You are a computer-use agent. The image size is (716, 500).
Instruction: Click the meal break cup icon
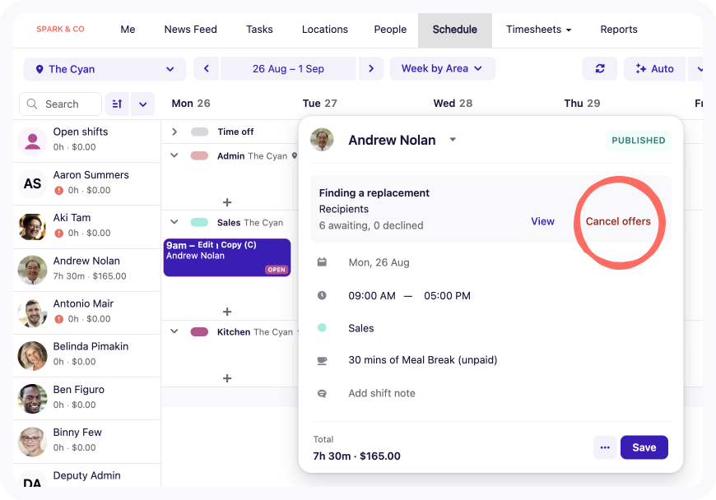pos(322,361)
